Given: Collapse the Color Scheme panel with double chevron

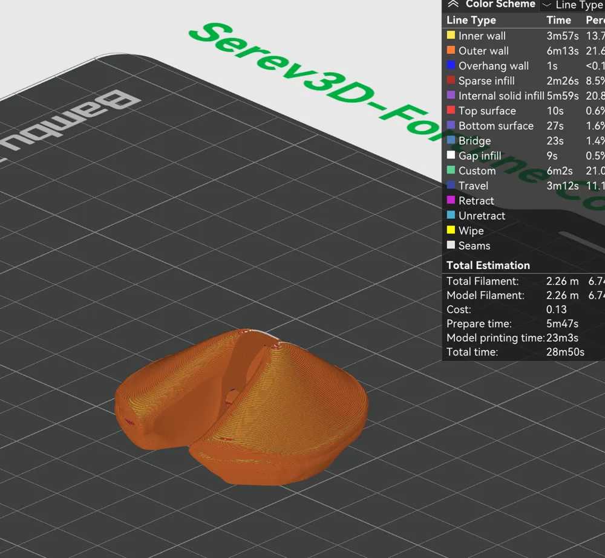Looking at the screenshot, I should point(453,4).
